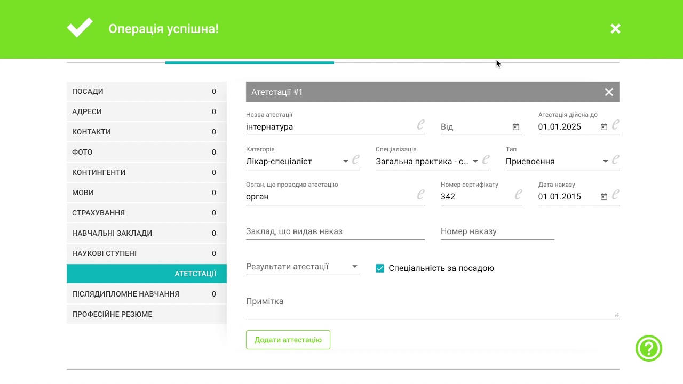The height and width of the screenshot is (384, 683).
Task: Open the КОНТИНГЕНТИ section
Action: coord(147,172)
